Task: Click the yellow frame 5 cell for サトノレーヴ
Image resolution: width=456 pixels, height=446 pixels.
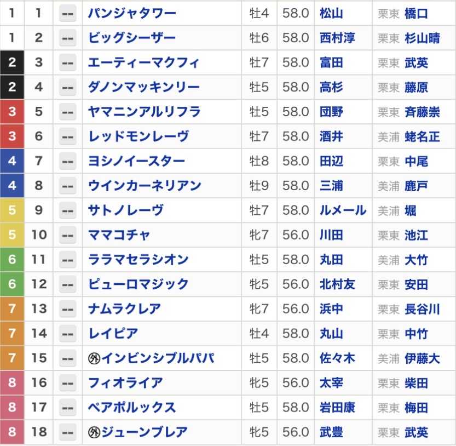Action: (x=12, y=210)
